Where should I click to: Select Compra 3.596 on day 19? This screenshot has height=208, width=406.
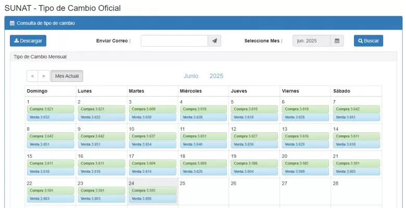coord(254,163)
